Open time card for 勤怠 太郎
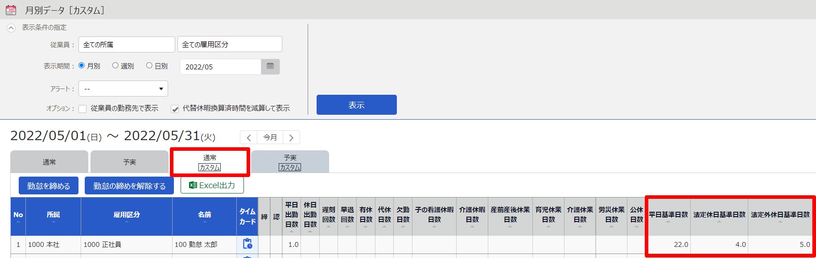 tap(247, 244)
